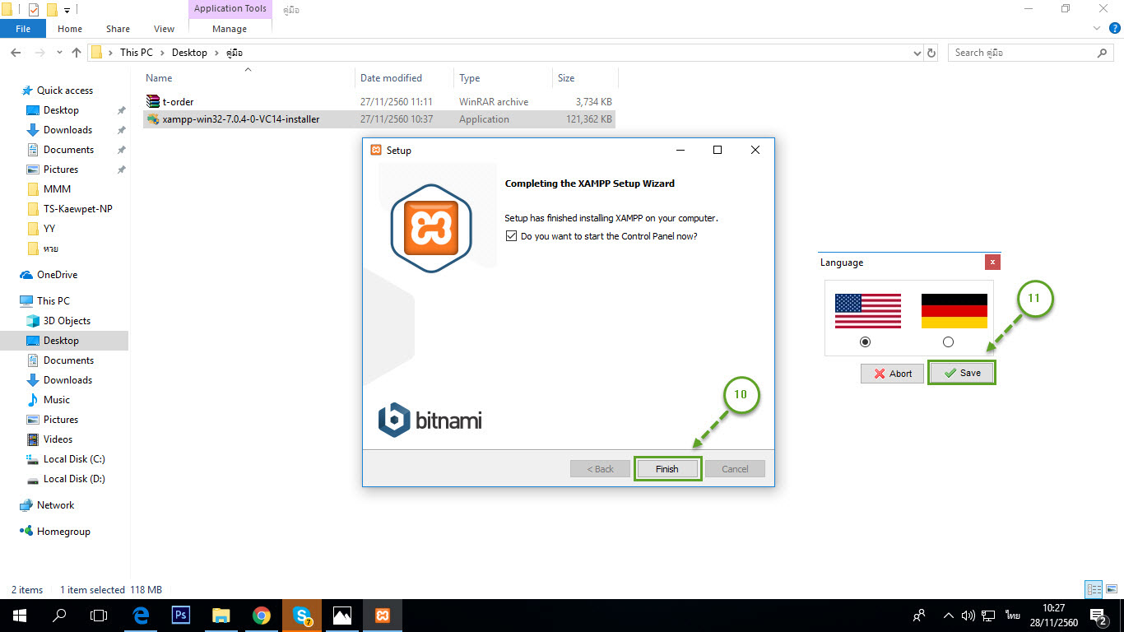The height and width of the screenshot is (632, 1124).
Task: Click the magnifier icon in search box
Action: pyautogui.click(x=1103, y=53)
